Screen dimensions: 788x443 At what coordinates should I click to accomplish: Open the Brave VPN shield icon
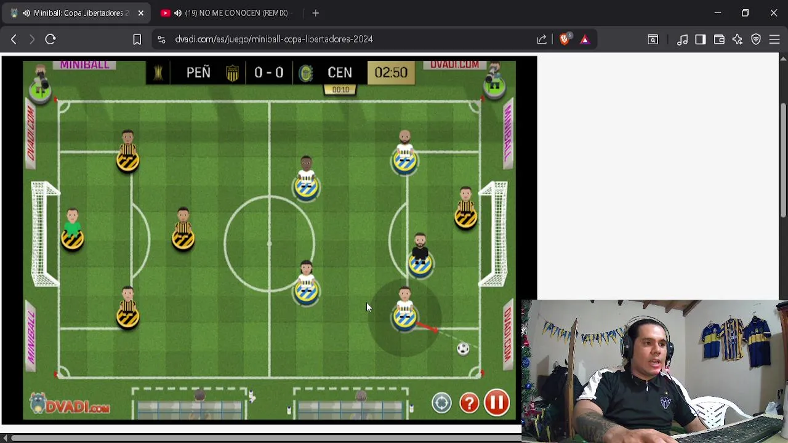pyautogui.click(x=756, y=39)
